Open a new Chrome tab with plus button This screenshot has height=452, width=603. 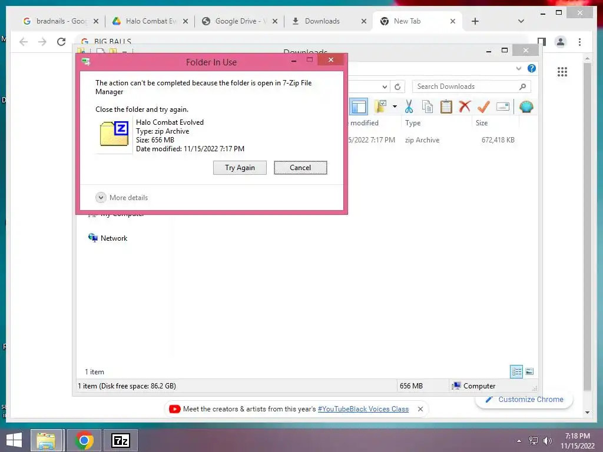(x=475, y=21)
